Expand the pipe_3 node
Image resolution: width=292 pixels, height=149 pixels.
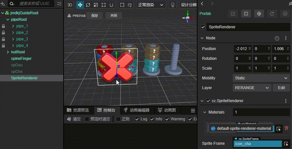(13, 39)
